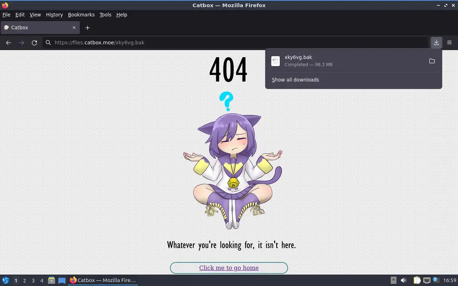Select Catbox Firefox task in taskbar

pyautogui.click(x=103, y=280)
